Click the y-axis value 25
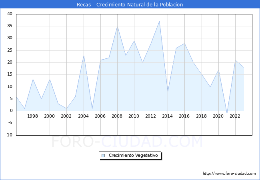260x180 pixels. tap(10, 50)
